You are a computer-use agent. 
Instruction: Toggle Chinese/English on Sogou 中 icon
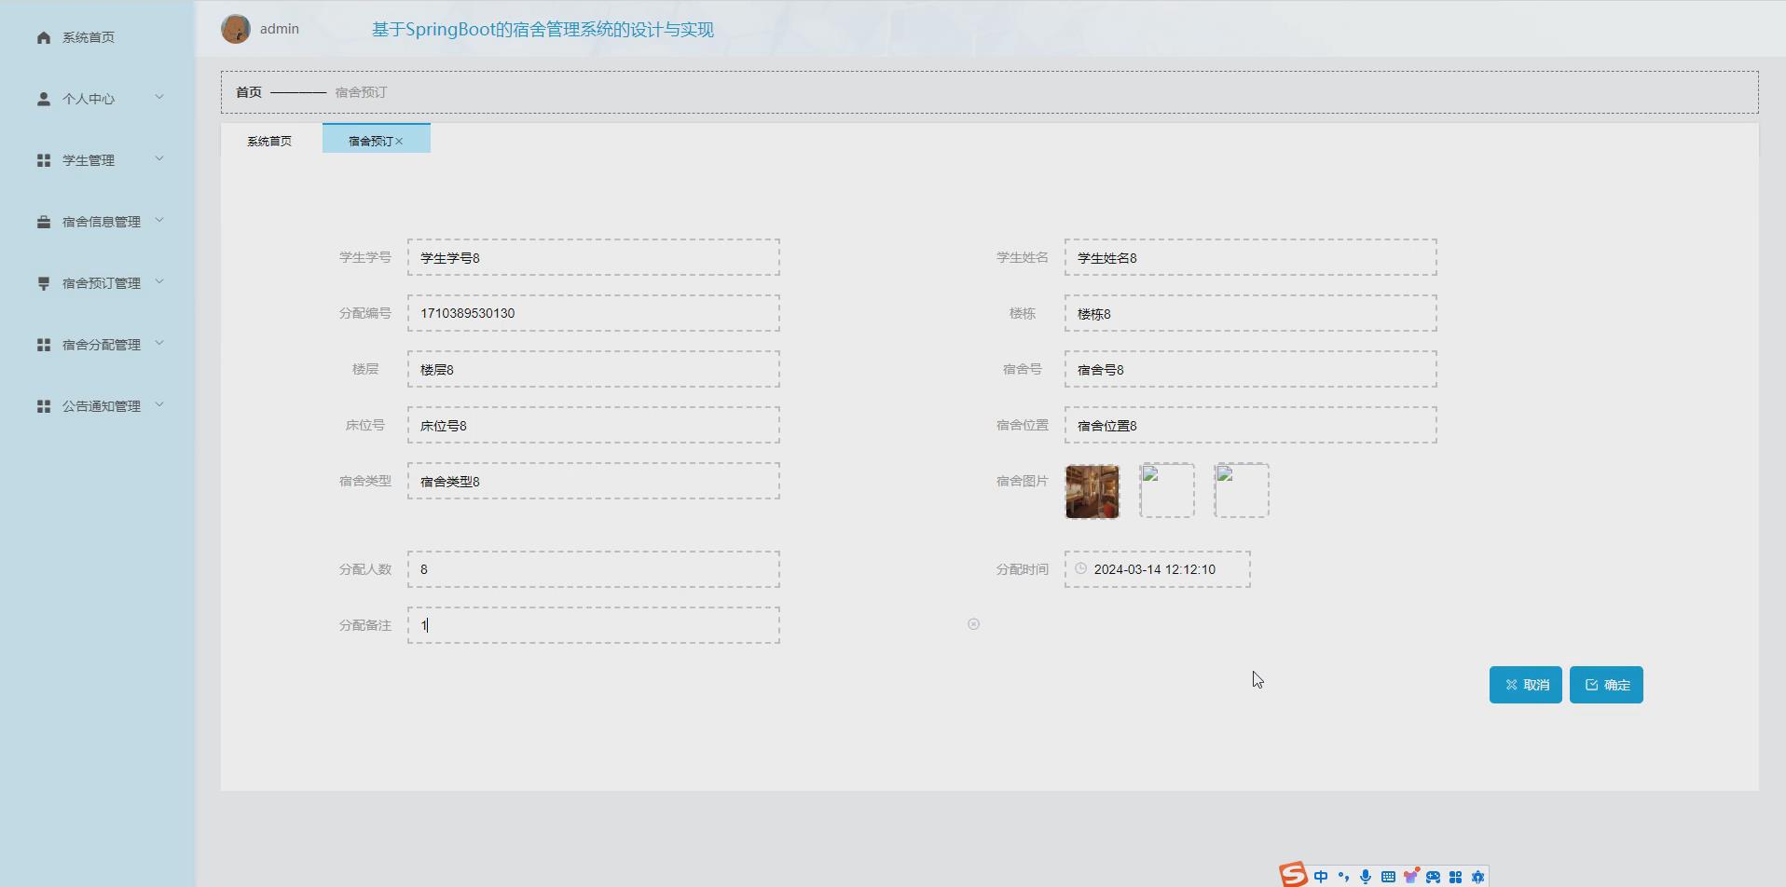tap(1320, 875)
